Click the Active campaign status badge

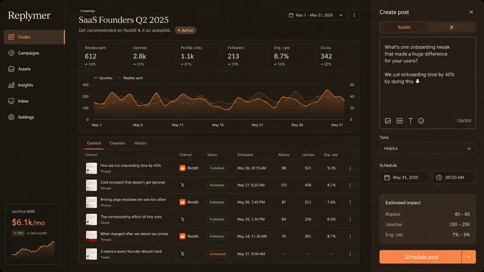[x=186, y=30]
